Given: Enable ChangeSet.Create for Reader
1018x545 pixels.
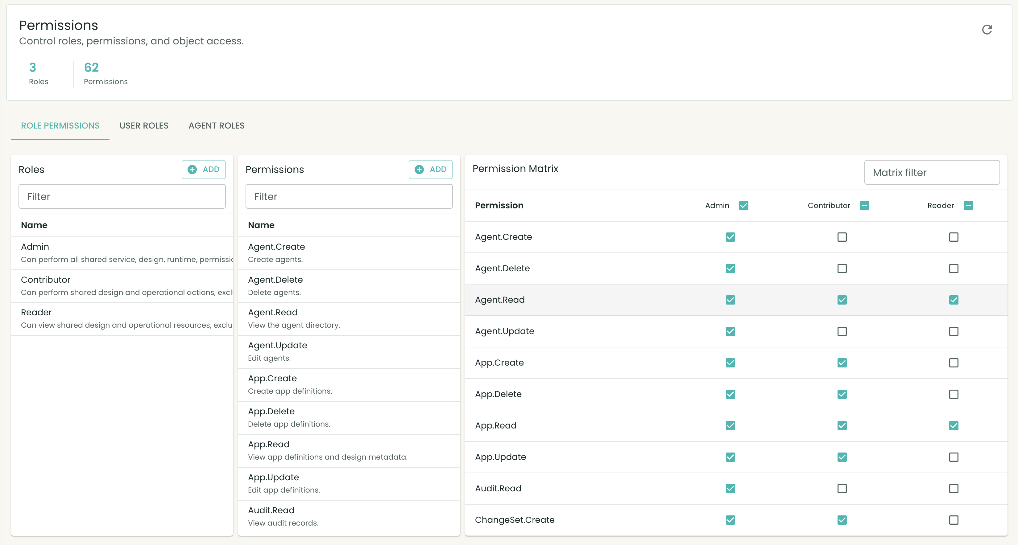Looking at the screenshot, I should [954, 520].
